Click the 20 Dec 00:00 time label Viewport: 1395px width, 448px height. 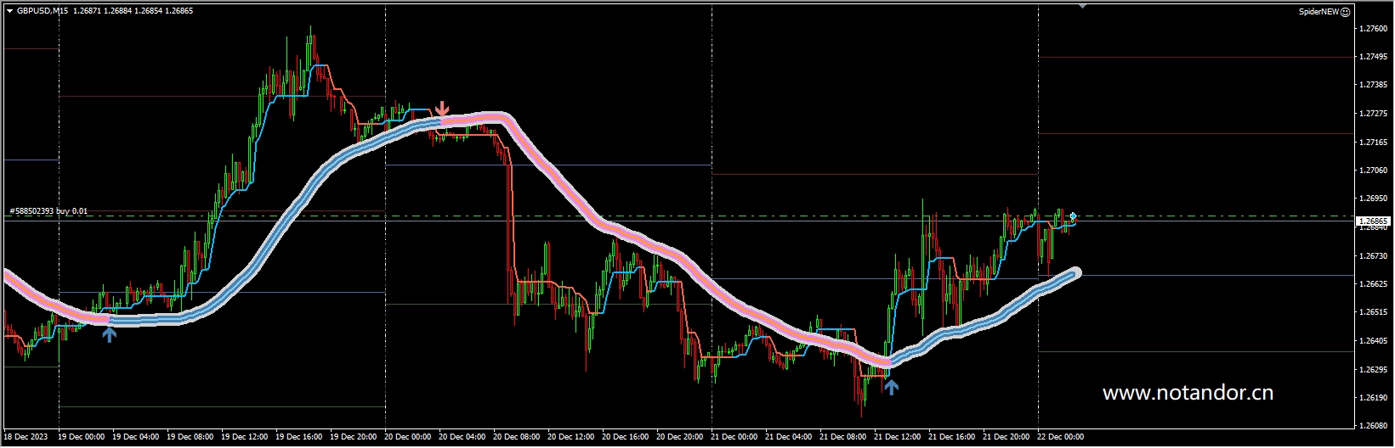(407, 437)
